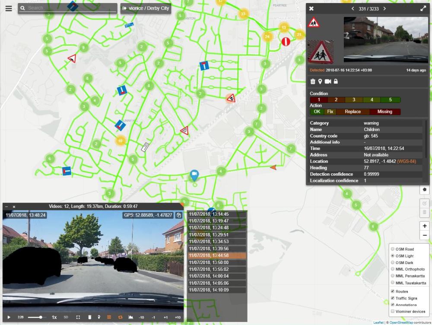
Task: Select the 14:05:06 video from list
Action: coord(216,283)
